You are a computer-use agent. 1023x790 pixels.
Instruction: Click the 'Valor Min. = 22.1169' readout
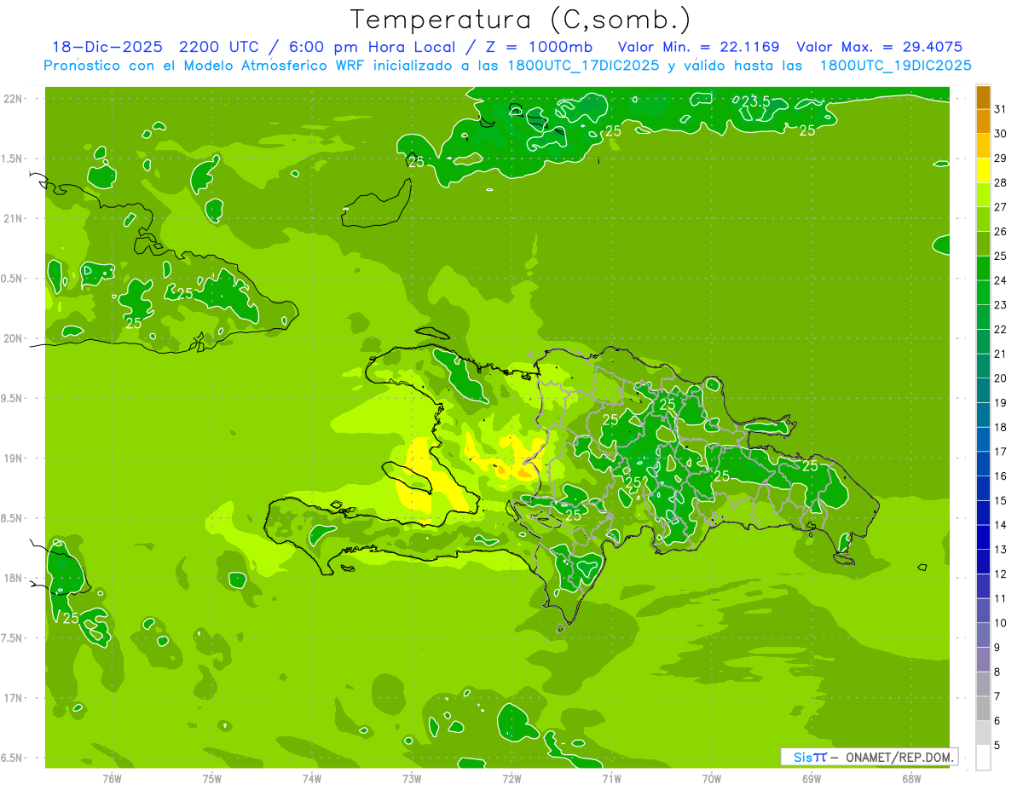698,47
